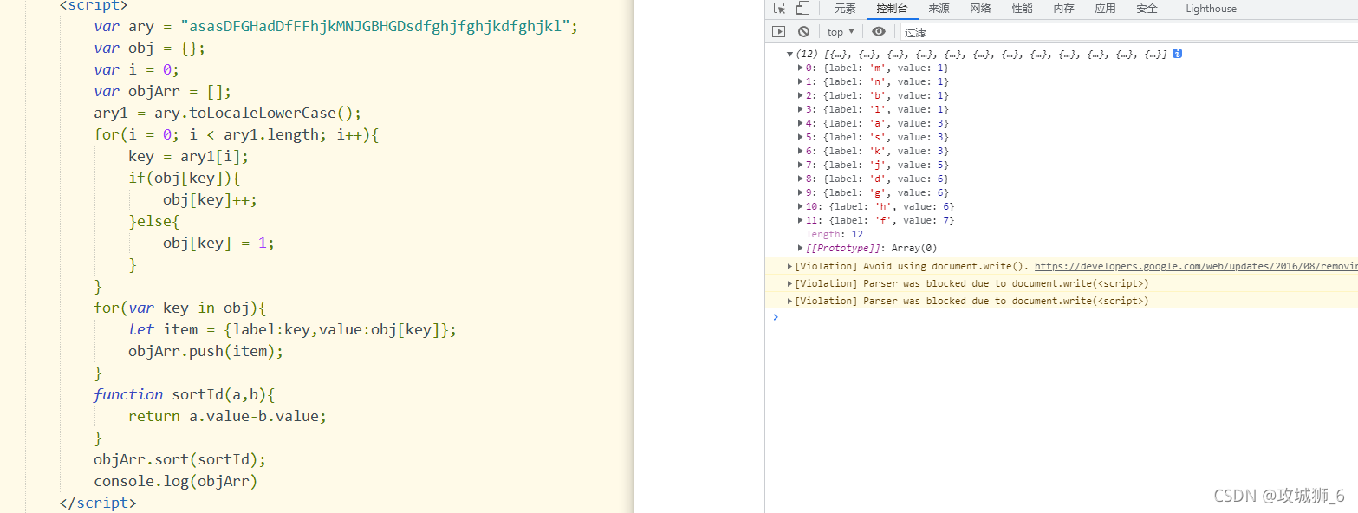The image size is (1358, 513).
Task: Click the 'ary1 = ary.toLocaleLowerCase();' line
Action: [227, 113]
